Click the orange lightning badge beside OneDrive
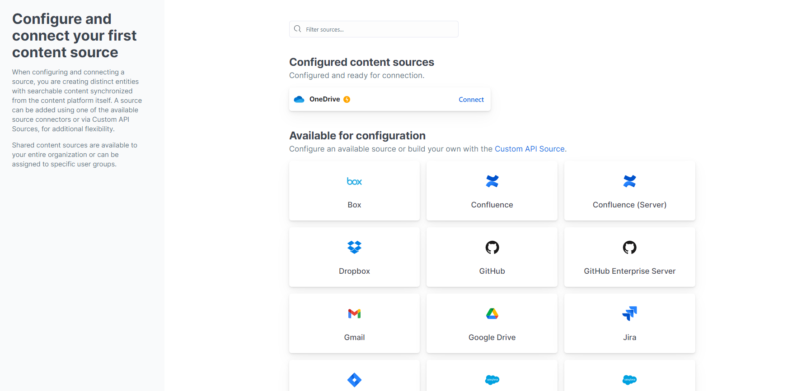Image resolution: width=811 pixels, height=391 pixels. click(x=347, y=100)
